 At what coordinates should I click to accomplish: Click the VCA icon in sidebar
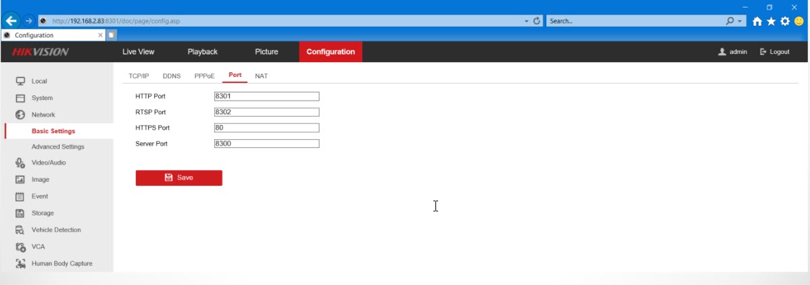coord(20,247)
